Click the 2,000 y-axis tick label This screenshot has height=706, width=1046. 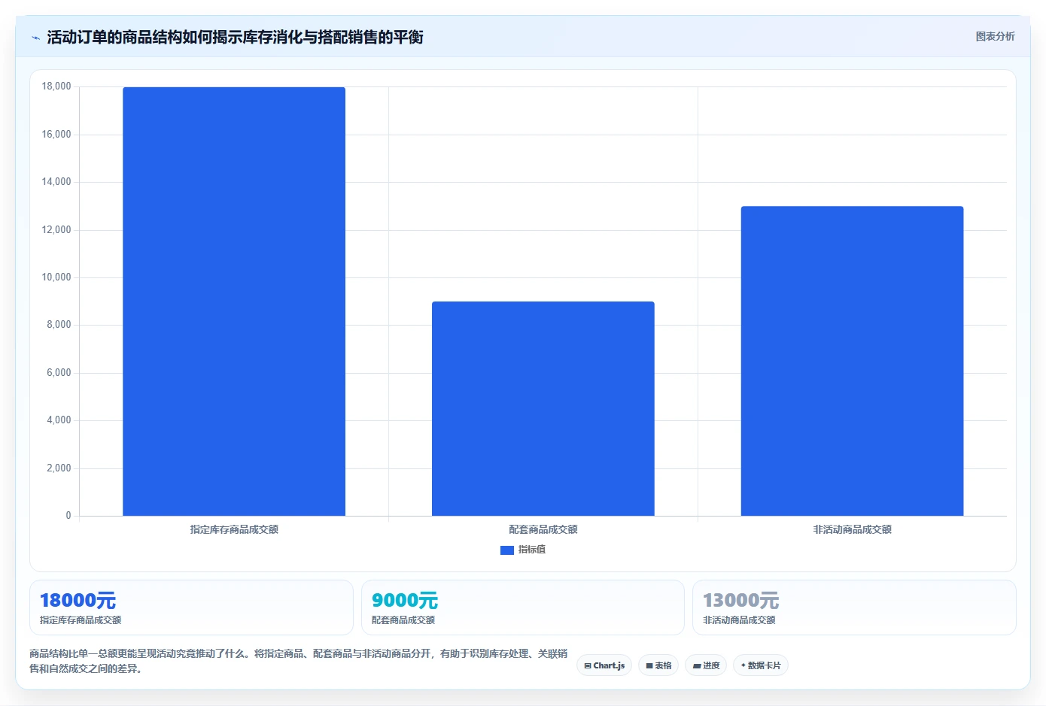pyautogui.click(x=59, y=468)
